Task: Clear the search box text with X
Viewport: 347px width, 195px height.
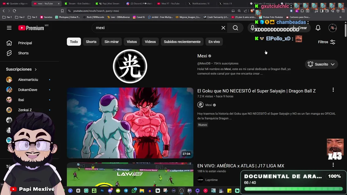Action: [223, 28]
